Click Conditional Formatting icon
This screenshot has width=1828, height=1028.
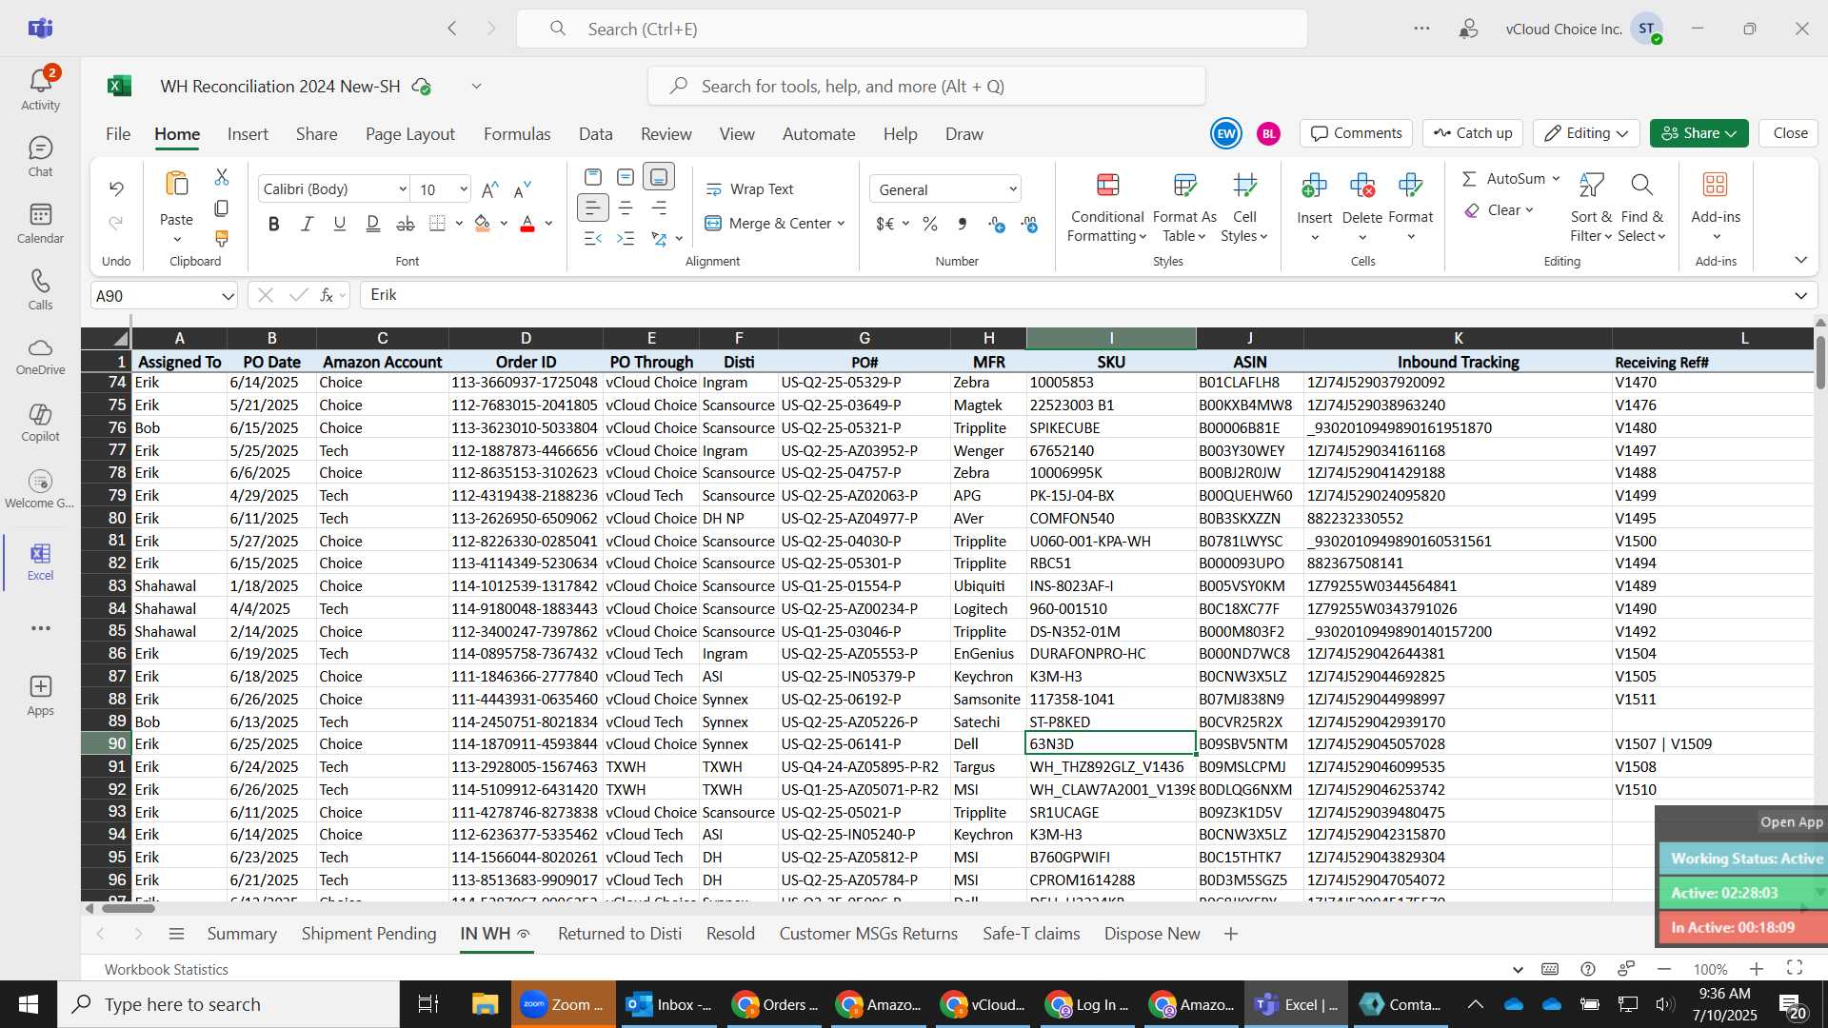[1107, 184]
